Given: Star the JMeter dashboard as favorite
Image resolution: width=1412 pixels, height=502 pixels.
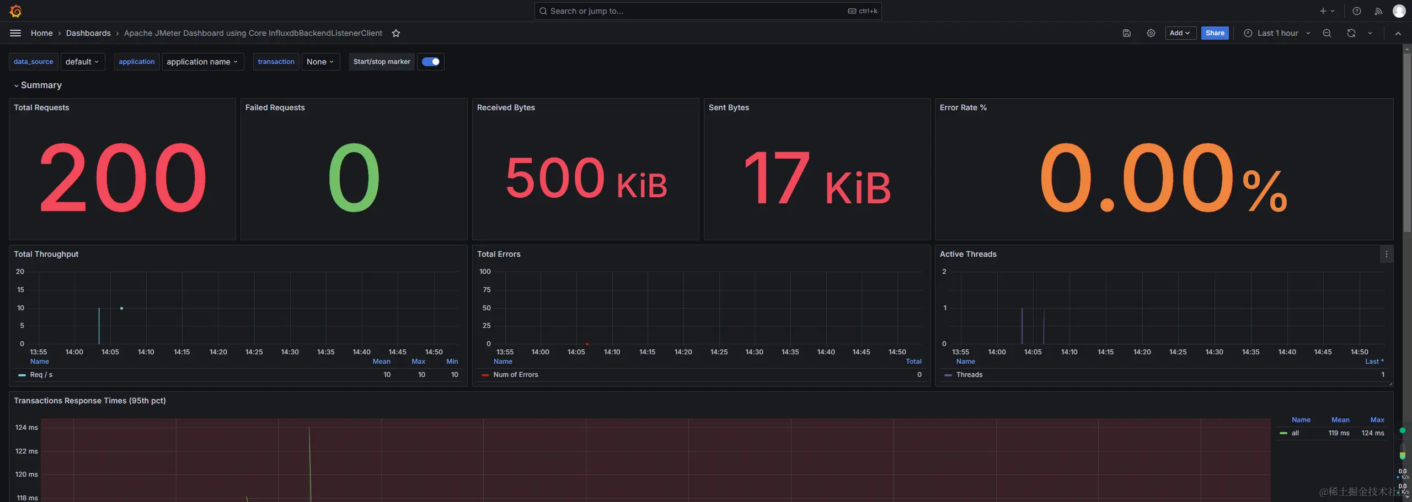Looking at the screenshot, I should [395, 33].
